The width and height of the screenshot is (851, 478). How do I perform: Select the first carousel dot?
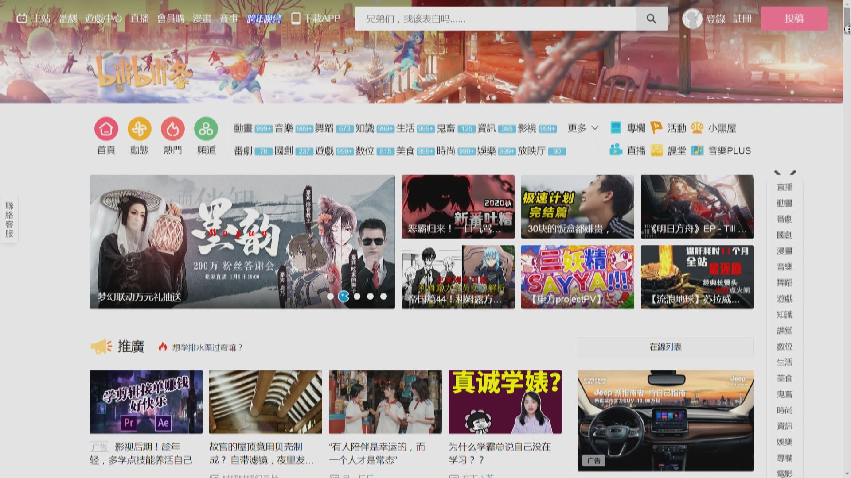pyautogui.click(x=330, y=296)
